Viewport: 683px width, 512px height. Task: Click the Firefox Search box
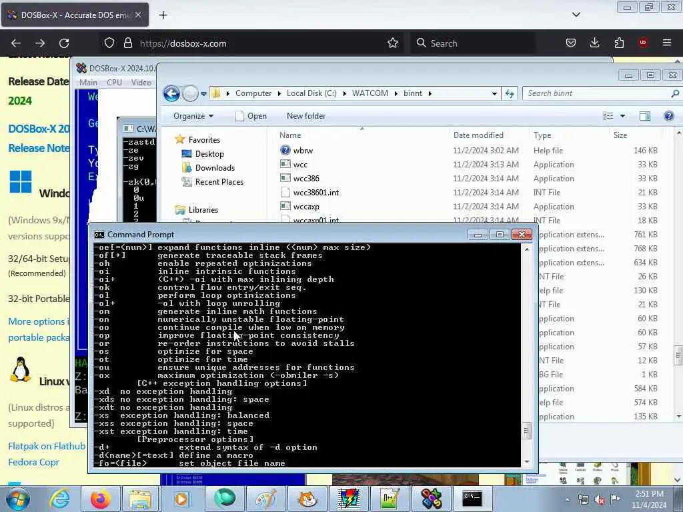point(473,43)
